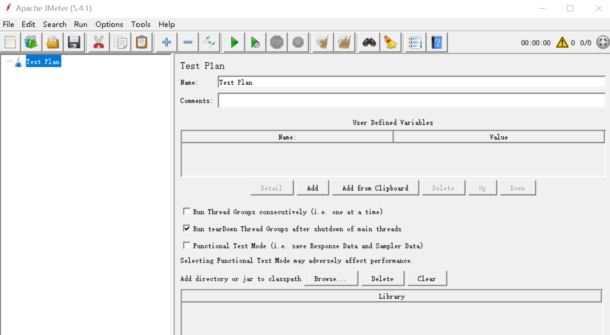Uncheck Run tearDown Thread Groups option
This screenshot has width=610, height=335.
187,228
